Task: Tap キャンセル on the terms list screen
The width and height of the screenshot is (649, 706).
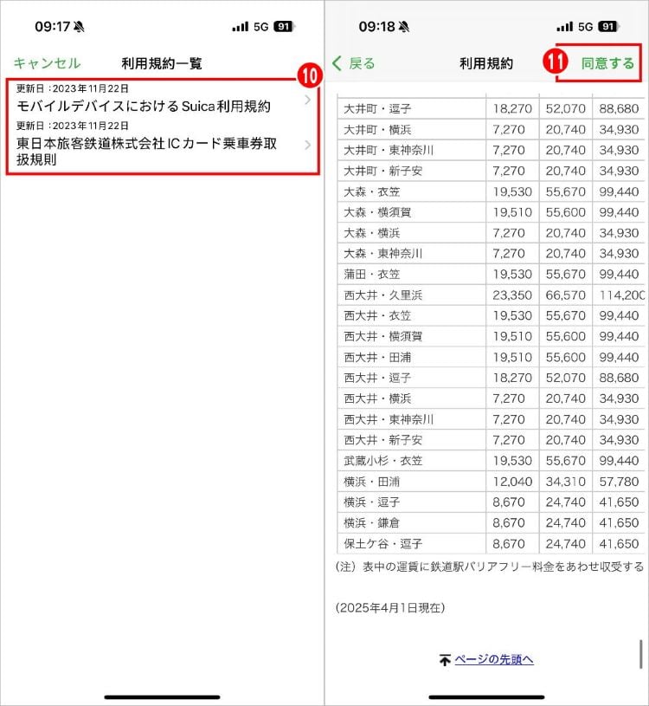Action: coord(47,63)
